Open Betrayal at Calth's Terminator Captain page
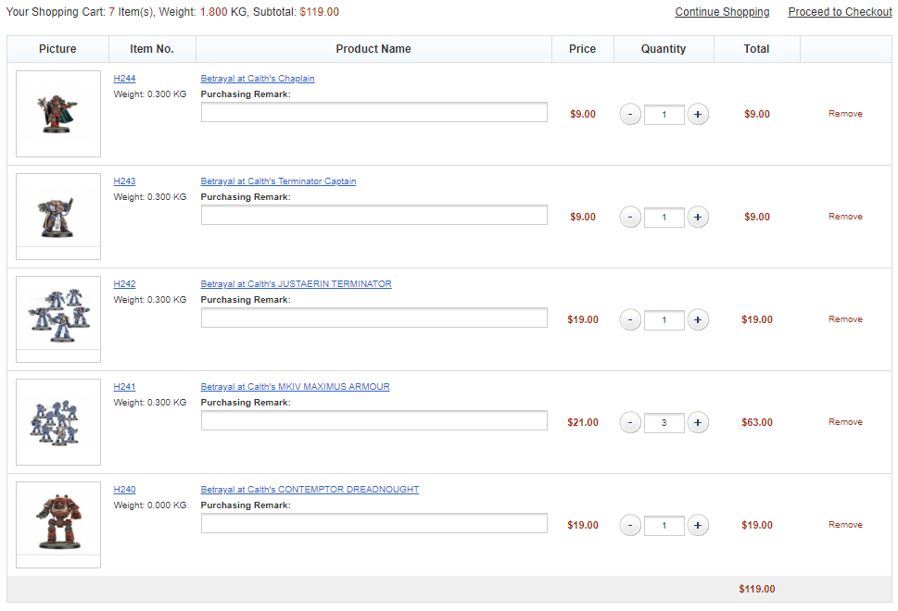This screenshot has height=611, width=898. point(278,181)
